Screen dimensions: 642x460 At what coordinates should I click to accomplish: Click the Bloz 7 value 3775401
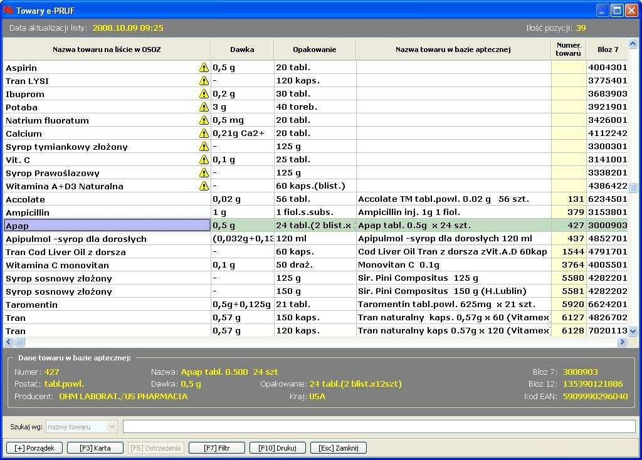click(x=608, y=80)
